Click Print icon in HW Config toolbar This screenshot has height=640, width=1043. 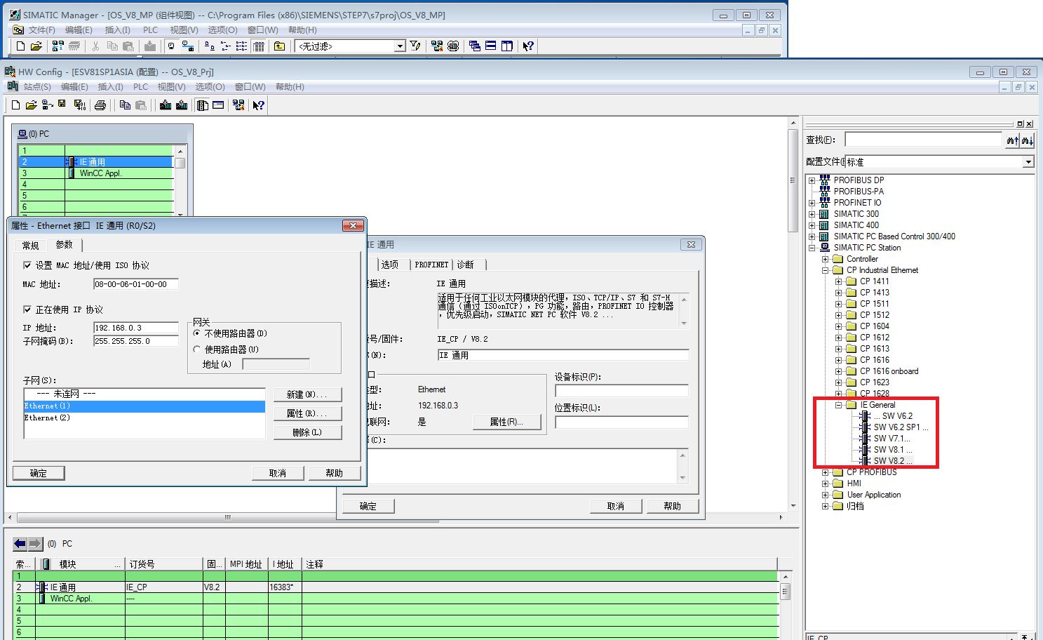tap(100, 105)
